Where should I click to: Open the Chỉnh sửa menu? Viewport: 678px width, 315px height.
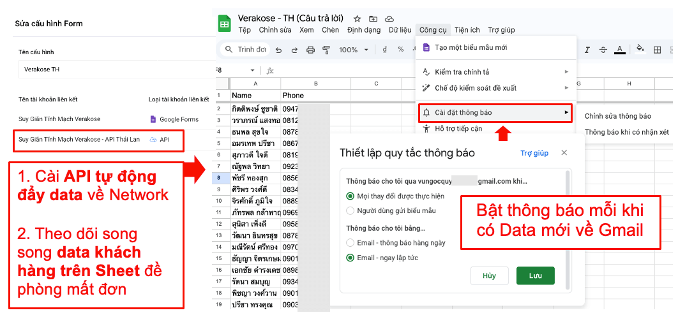point(275,30)
